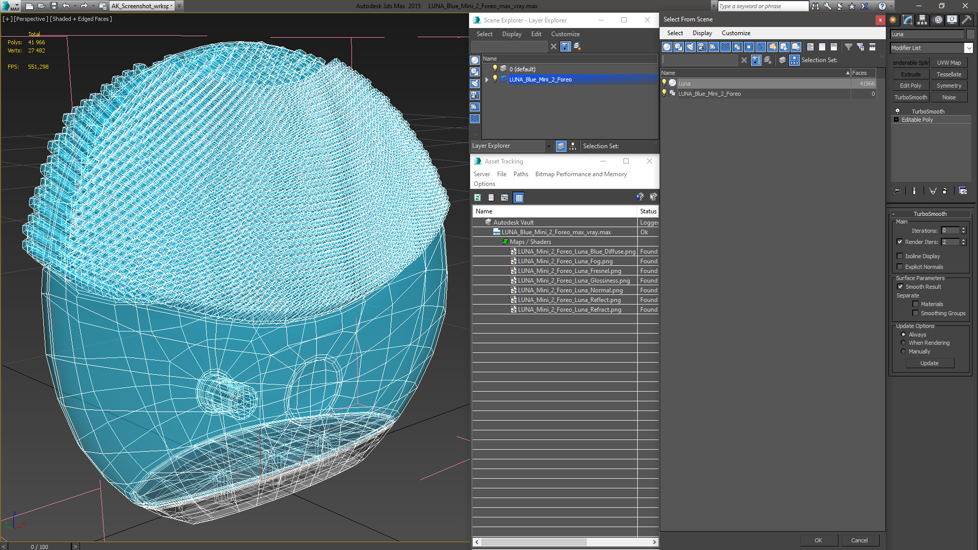Select Manually update option
This screenshot has height=550, width=978.
903,351
